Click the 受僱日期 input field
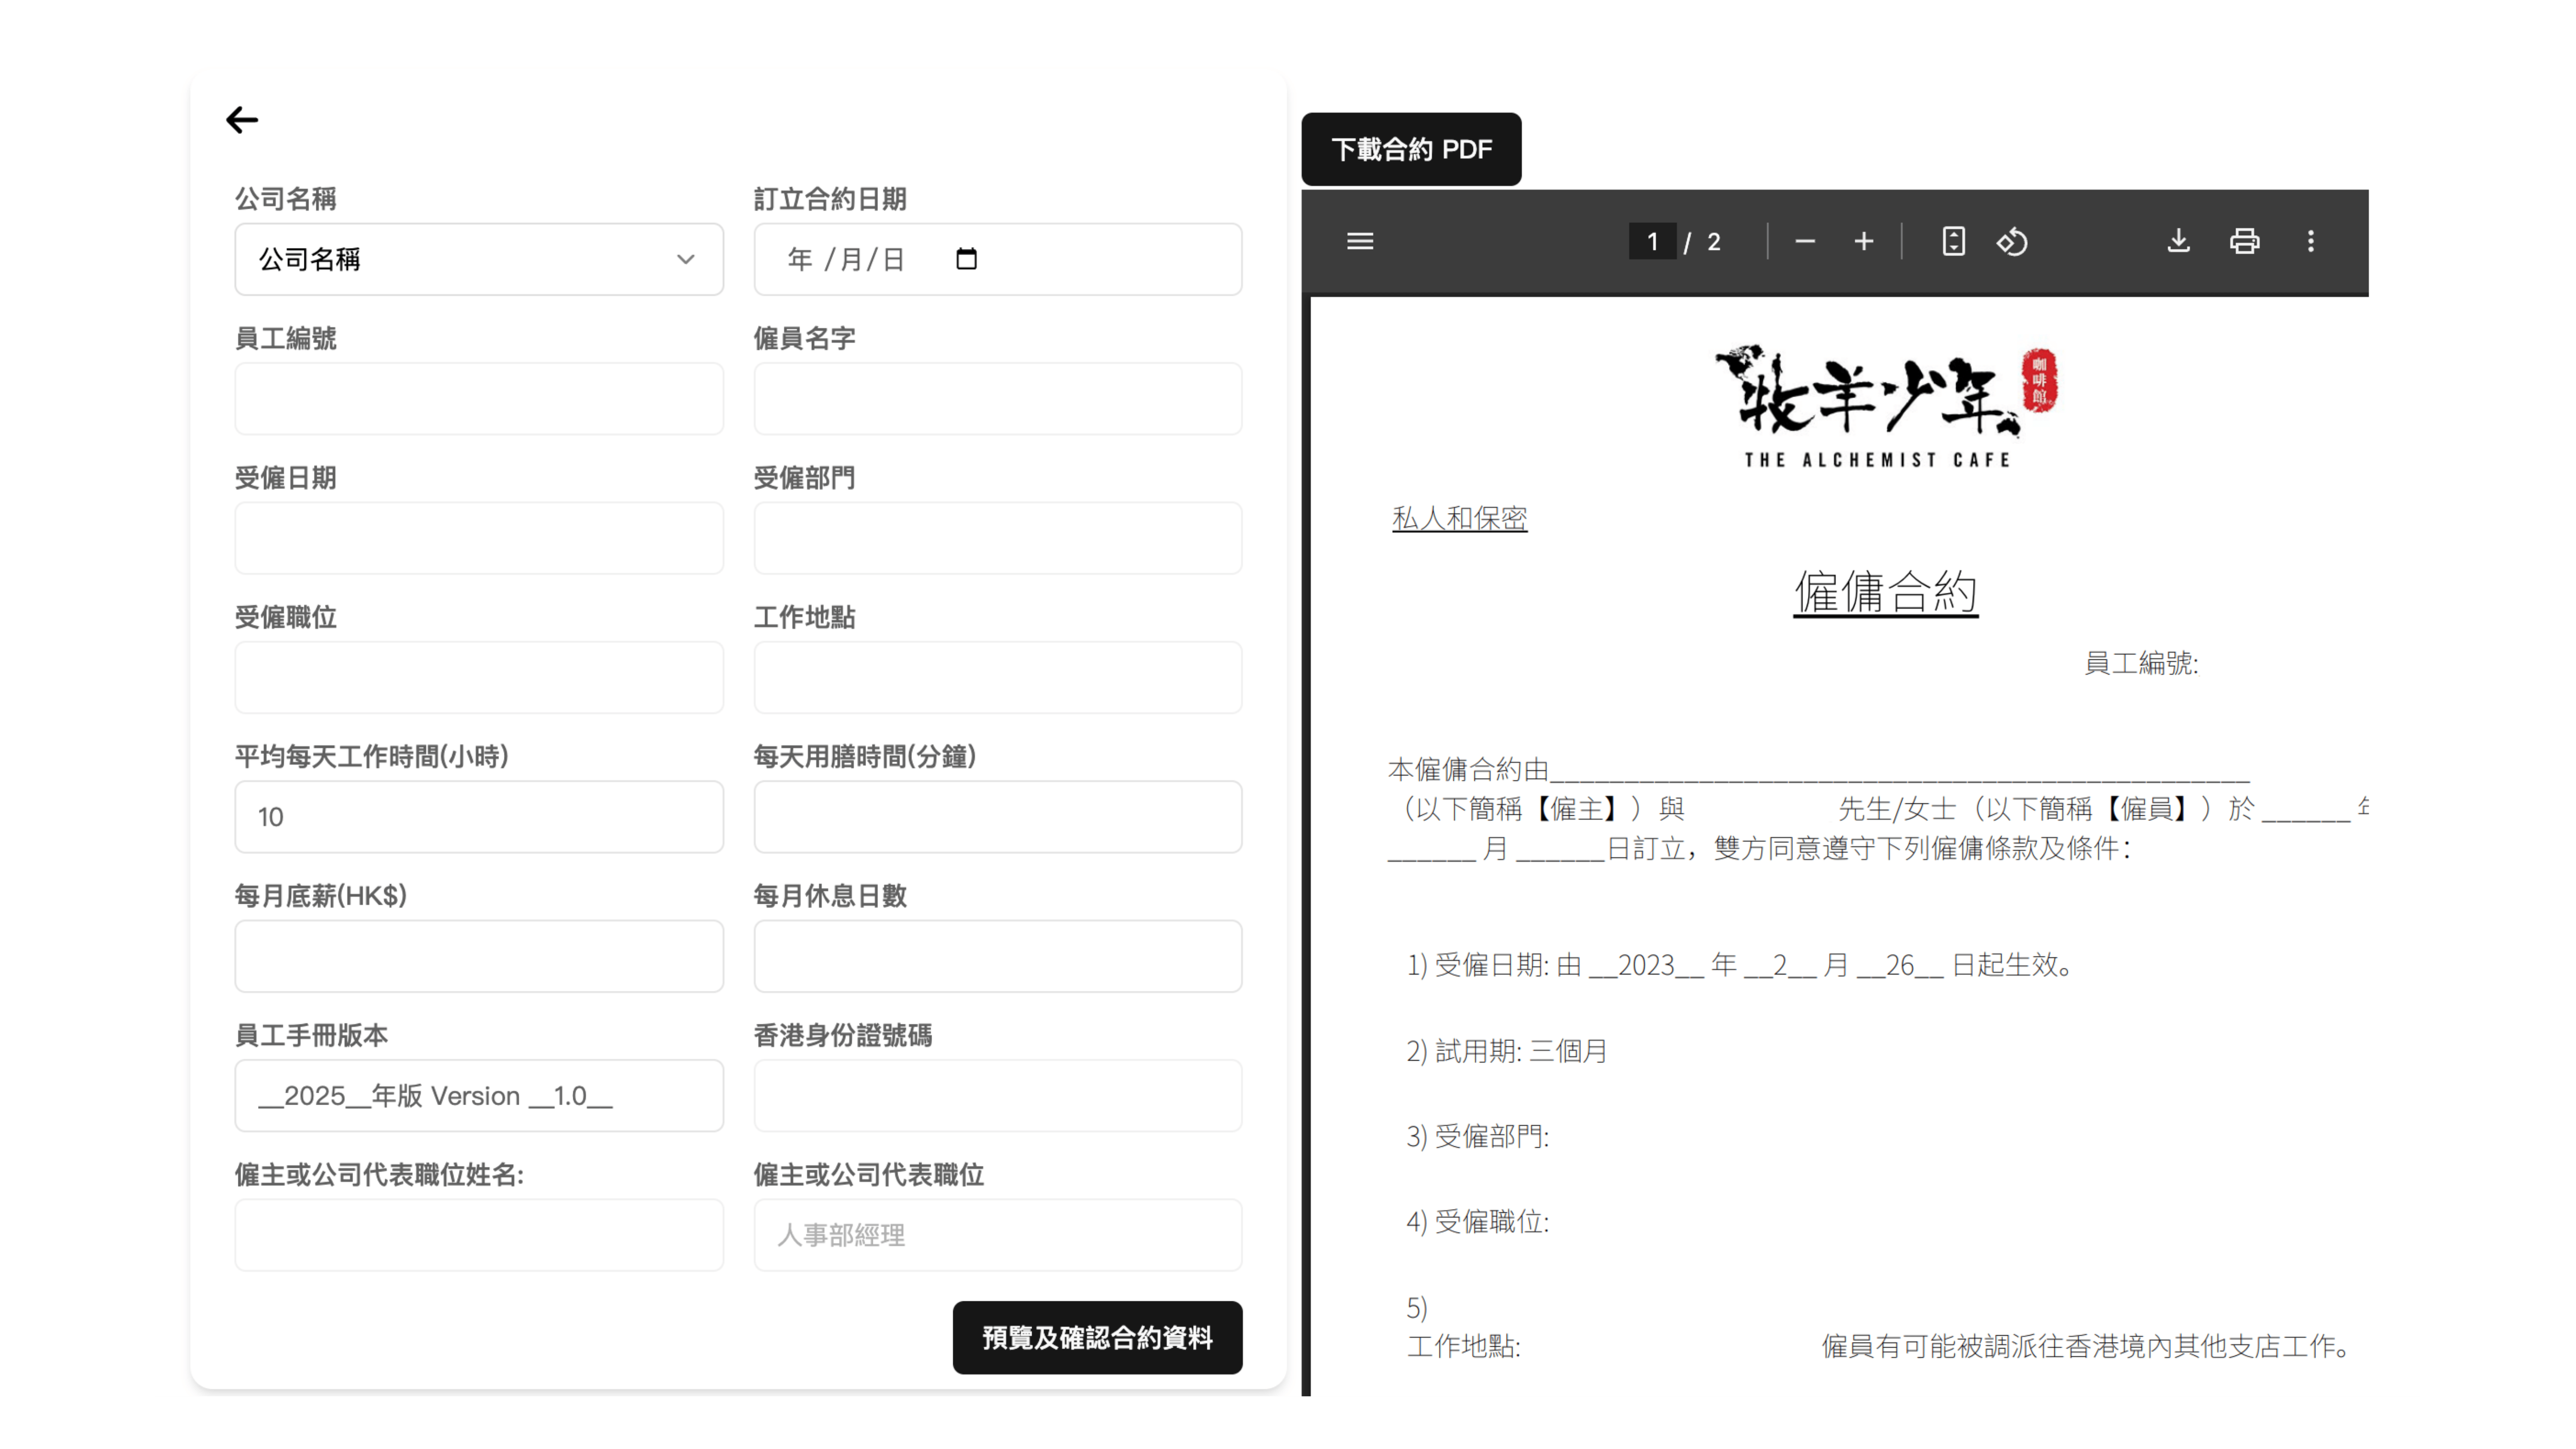 [479, 538]
